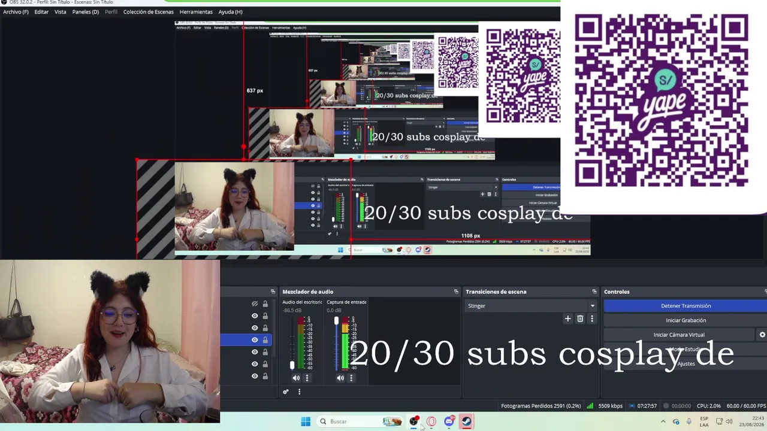Hide the source directly below the highlighted row
This screenshot has width=767, height=431.
255,352
